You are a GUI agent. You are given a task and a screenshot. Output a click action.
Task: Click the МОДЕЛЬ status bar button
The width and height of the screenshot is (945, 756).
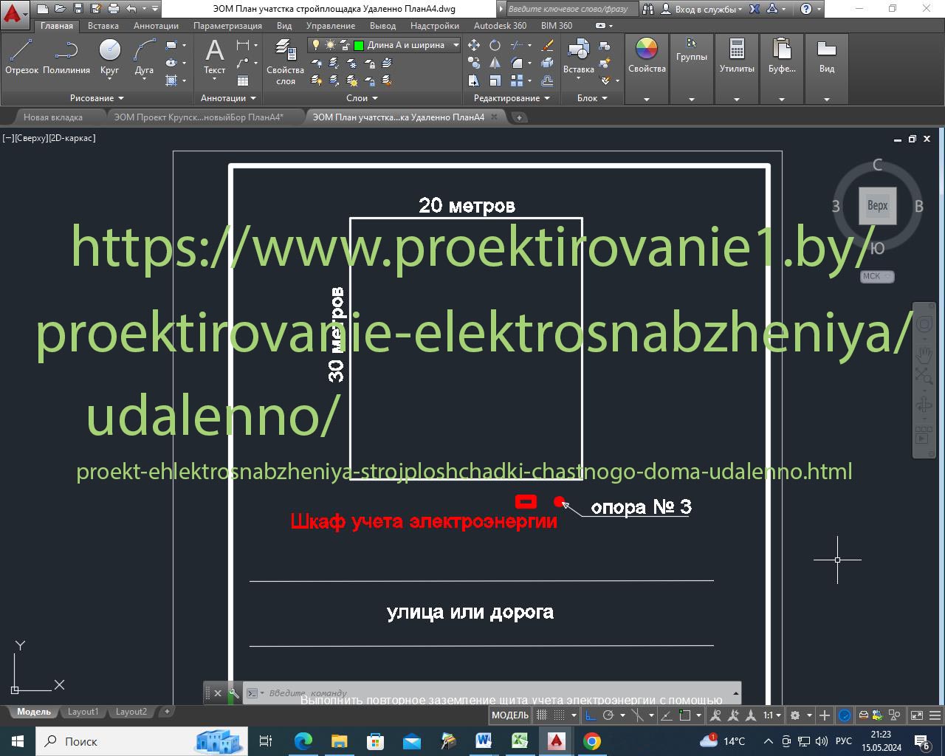[509, 715]
